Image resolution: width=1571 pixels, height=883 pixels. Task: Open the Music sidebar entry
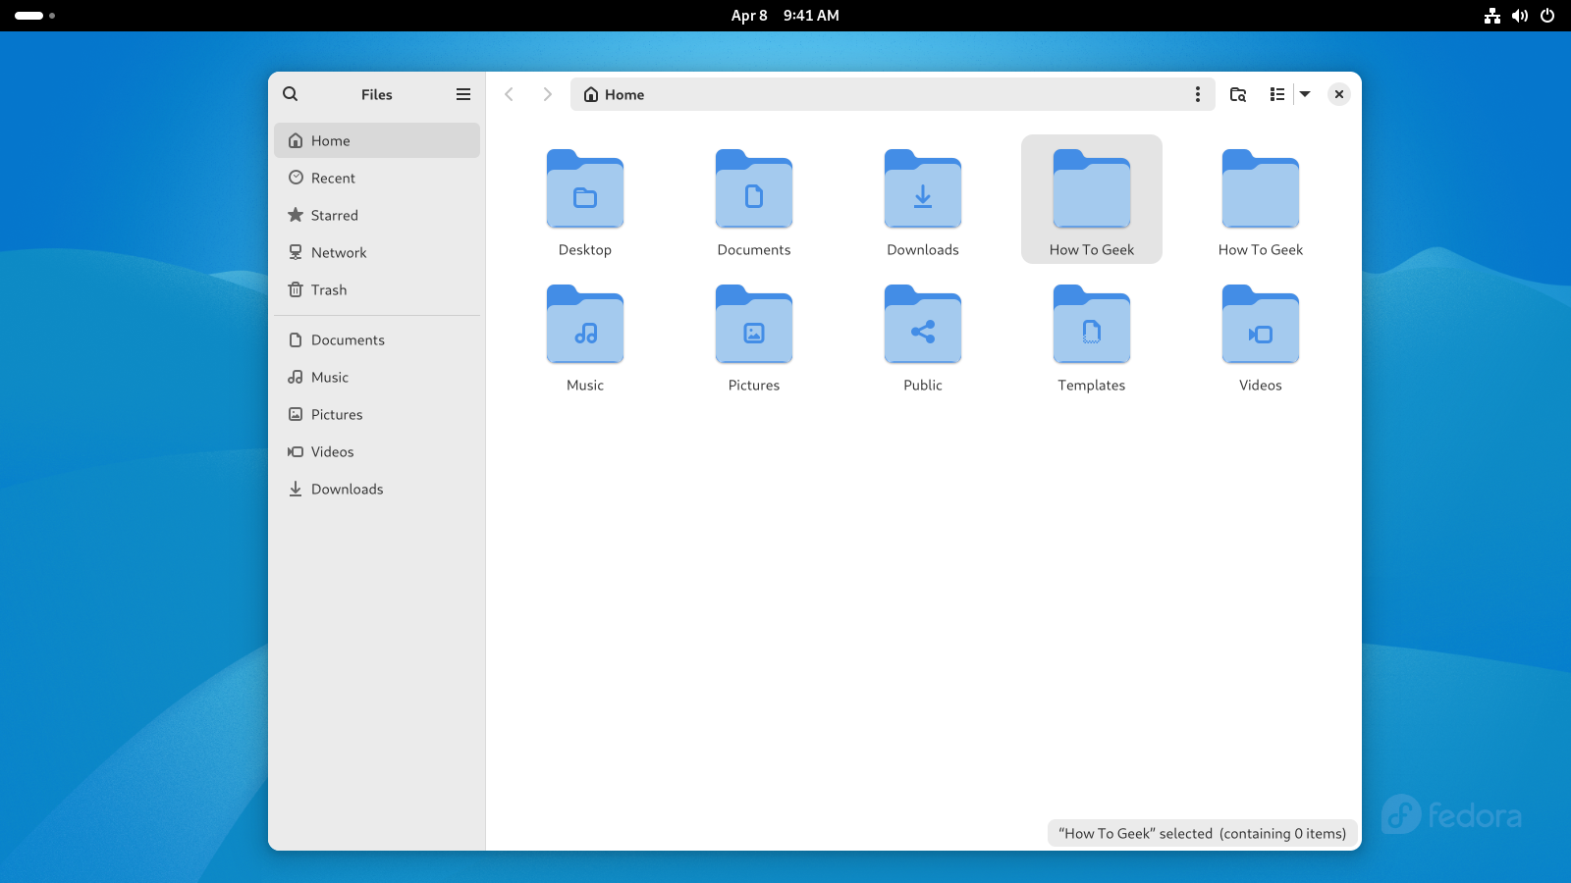point(329,377)
